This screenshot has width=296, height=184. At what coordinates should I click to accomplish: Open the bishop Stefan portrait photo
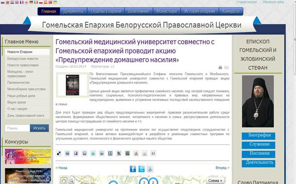pyautogui.click(x=258, y=102)
